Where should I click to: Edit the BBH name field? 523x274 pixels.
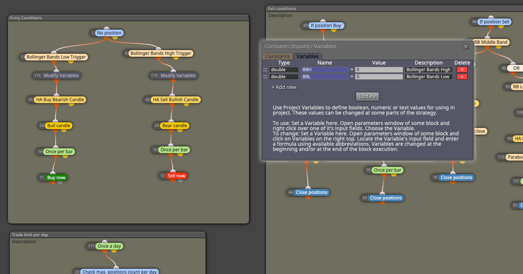[325, 70]
